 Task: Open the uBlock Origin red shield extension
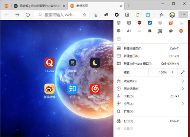pyautogui.click(x=139, y=23)
